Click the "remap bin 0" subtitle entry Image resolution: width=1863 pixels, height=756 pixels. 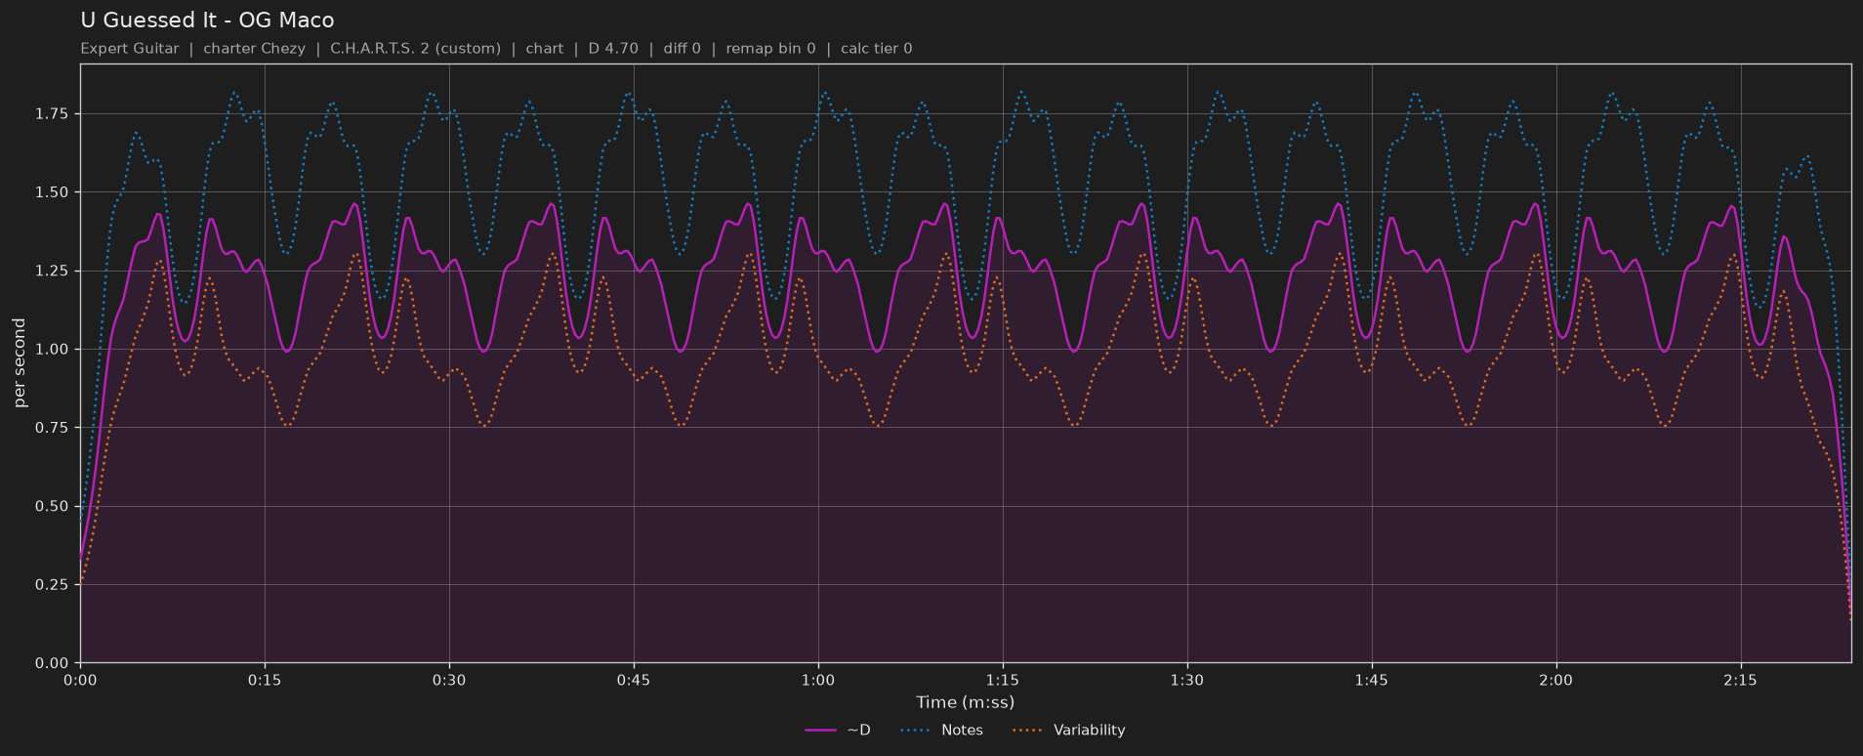pyautogui.click(x=770, y=49)
